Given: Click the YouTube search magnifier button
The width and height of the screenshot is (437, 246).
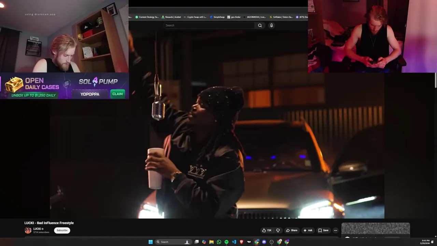Looking at the screenshot, I should click(260, 25).
